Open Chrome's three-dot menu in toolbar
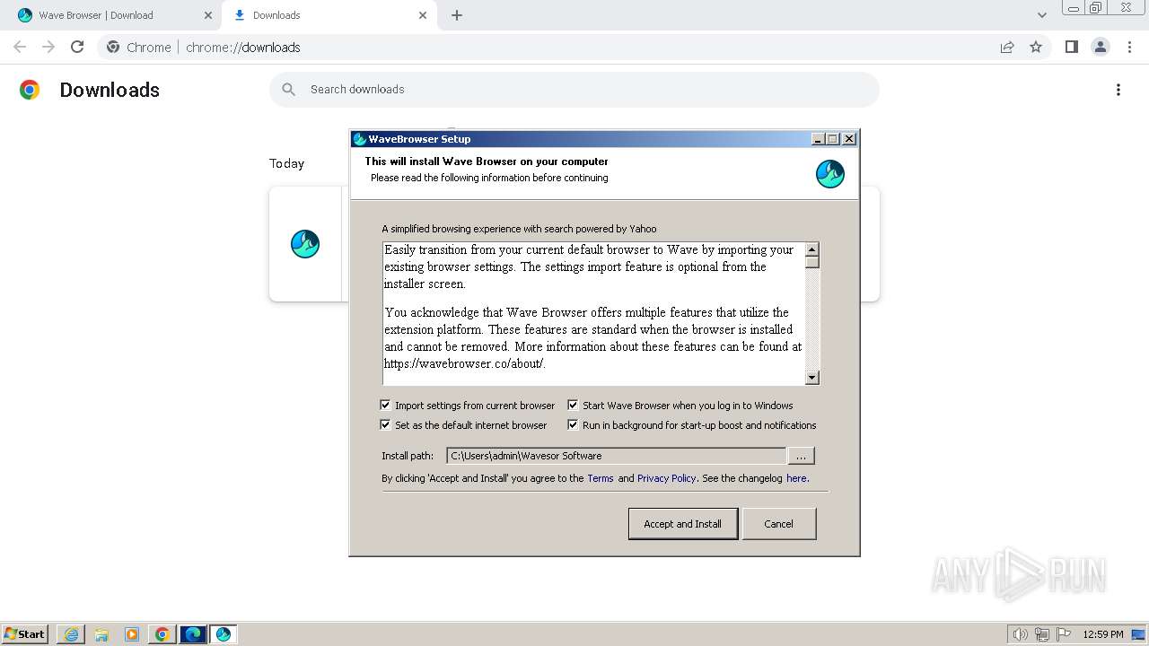Image resolution: width=1149 pixels, height=646 pixels. 1129,47
